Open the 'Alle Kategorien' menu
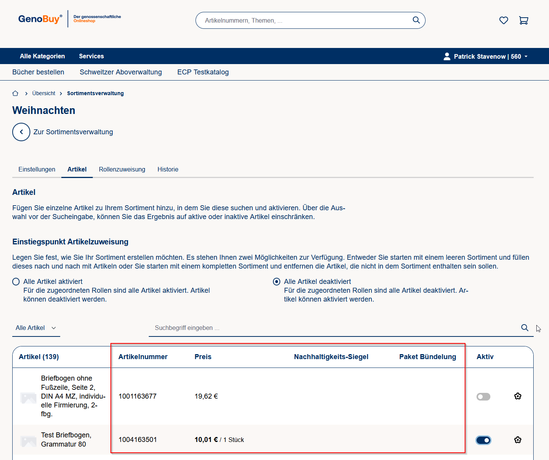Viewport: 549px width, 460px height. tap(42, 56)
